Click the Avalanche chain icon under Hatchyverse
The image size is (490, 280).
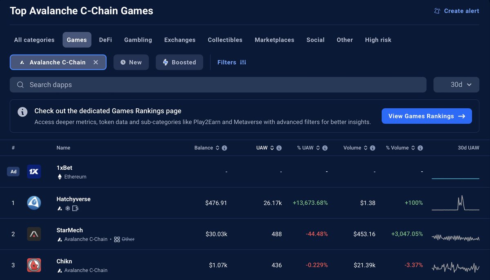(x=60, y=208)
